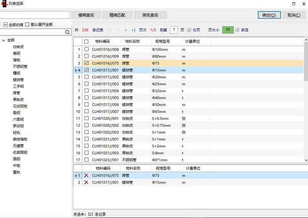The height and width of the screenshot is (218, 308).
Task: Jump to the first page arrow
Action: pos(110,30)
